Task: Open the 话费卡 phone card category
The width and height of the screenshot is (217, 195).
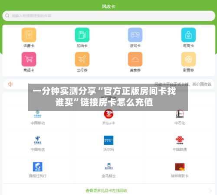Action: pyautogui.click(x=29, y=35)
